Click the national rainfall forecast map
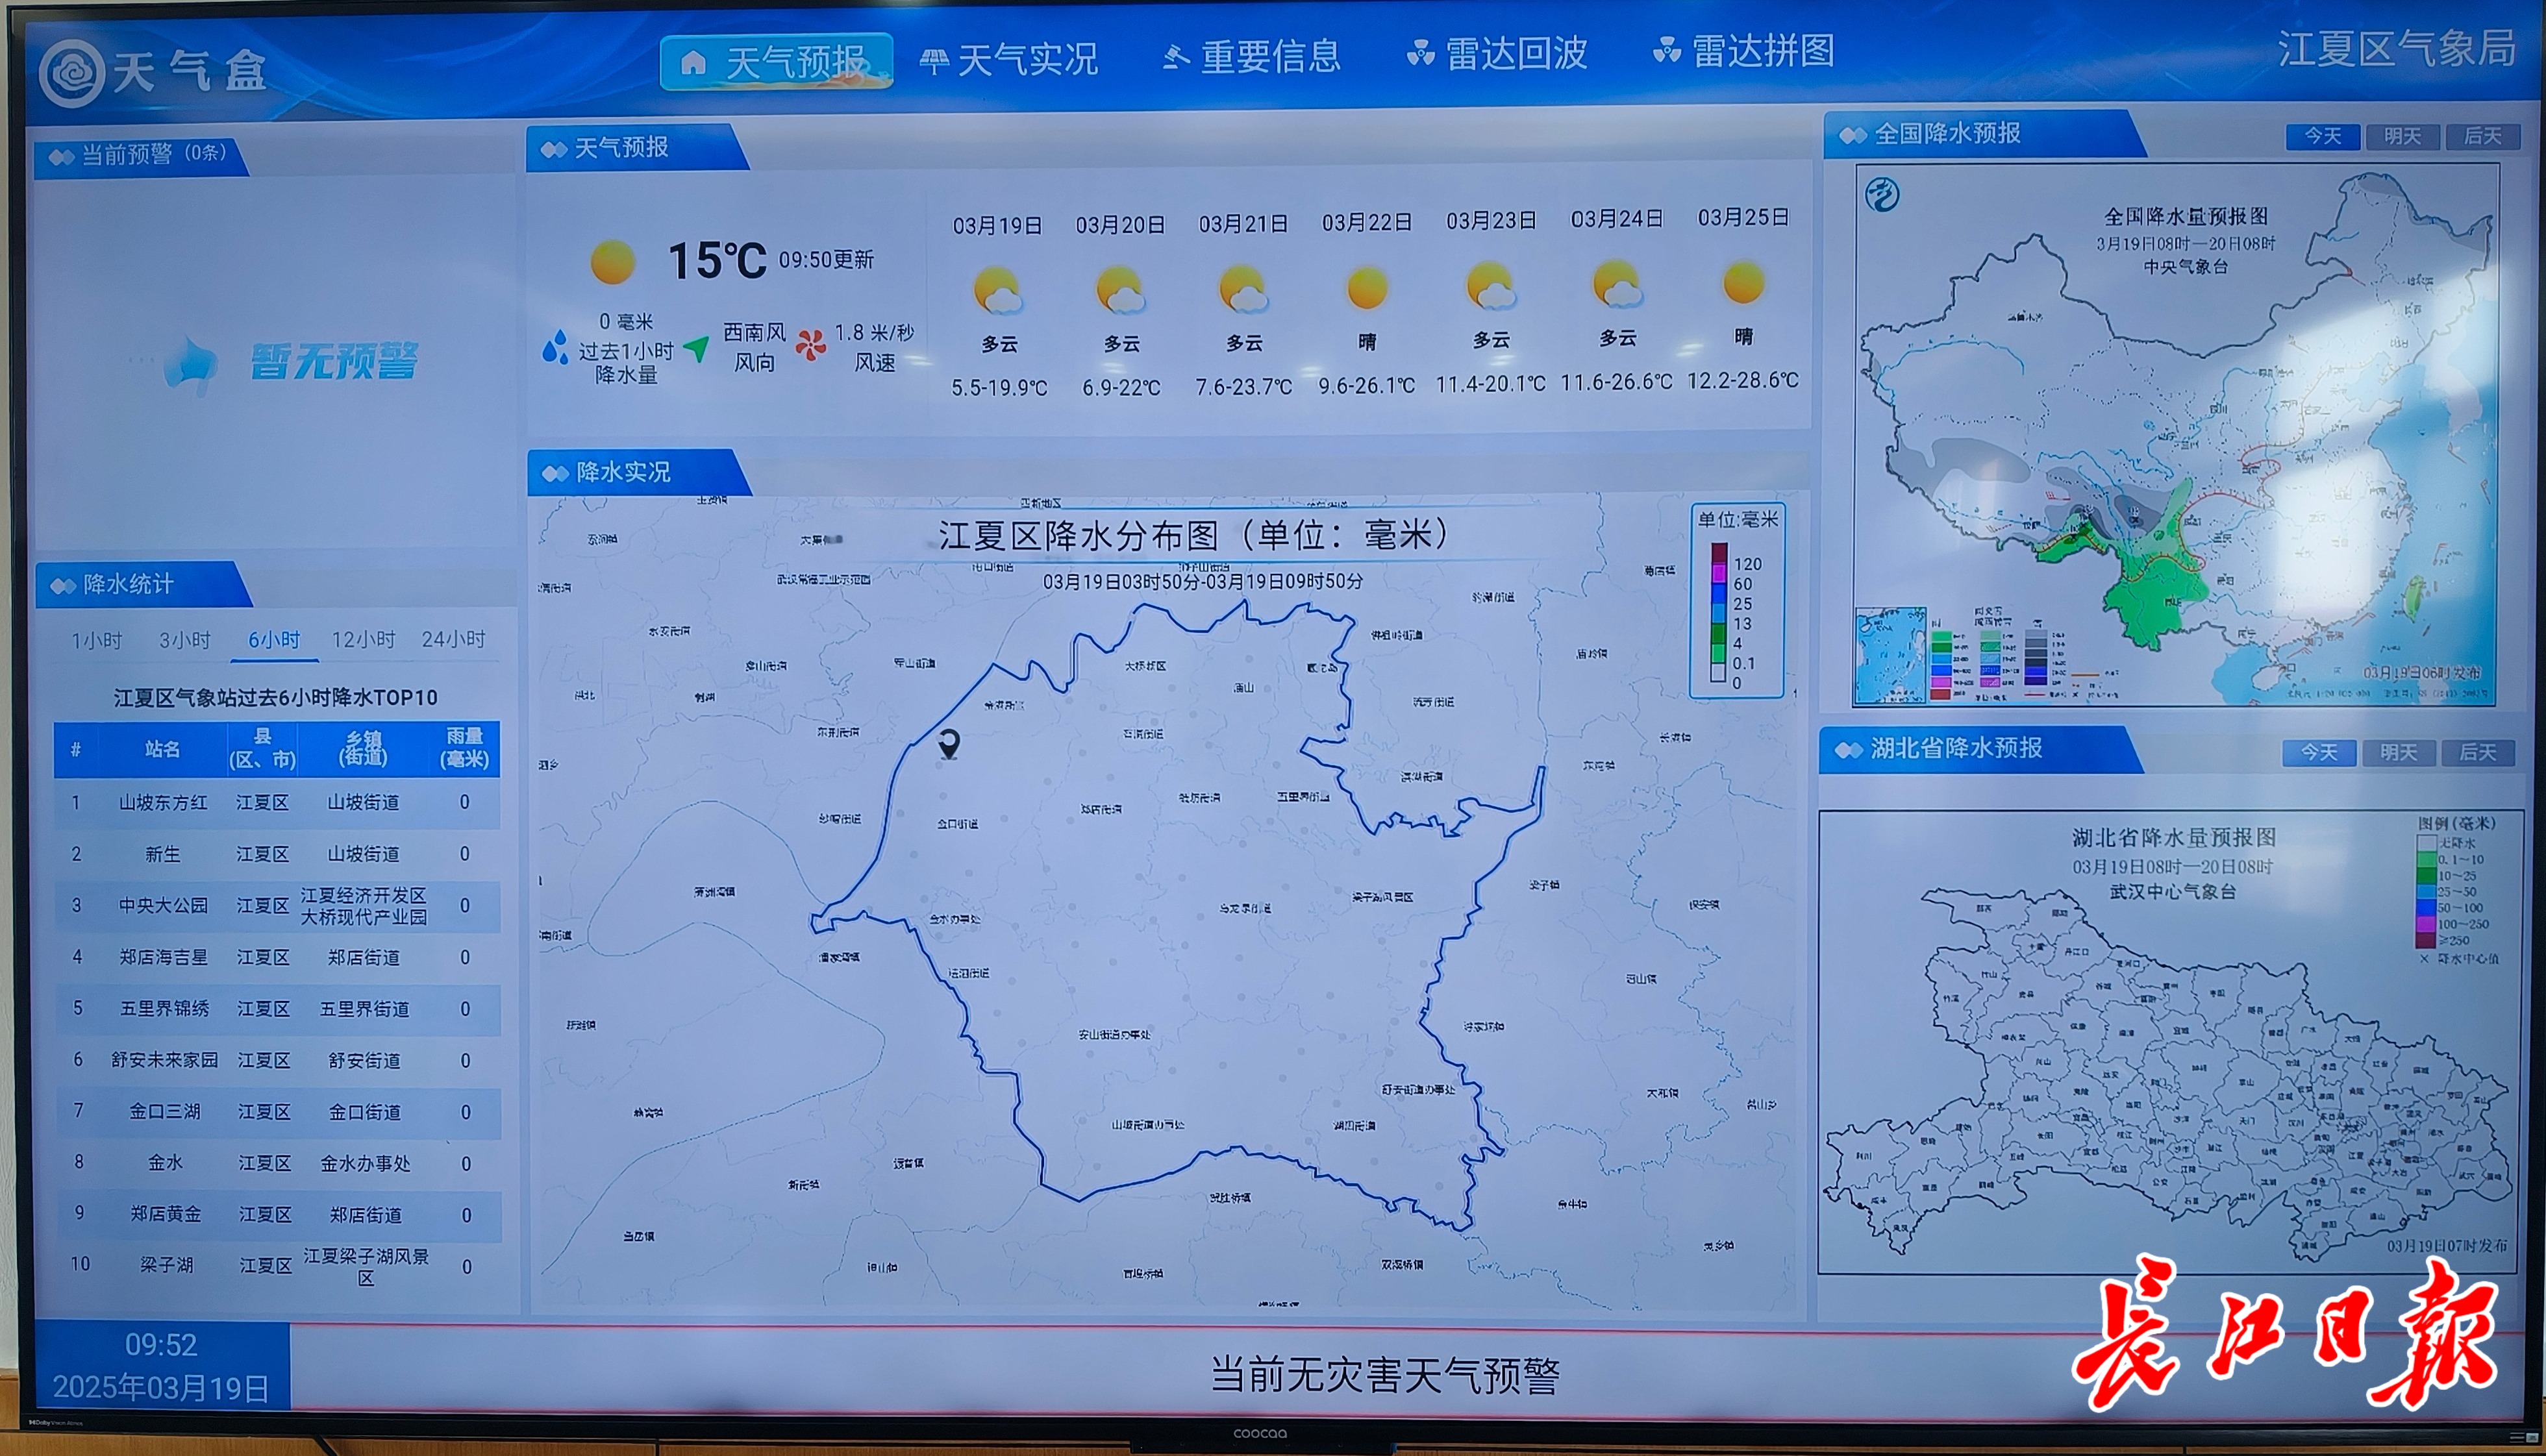Image resolution: width=2546 pixels, height=1456 pixels. (2176, 435)
